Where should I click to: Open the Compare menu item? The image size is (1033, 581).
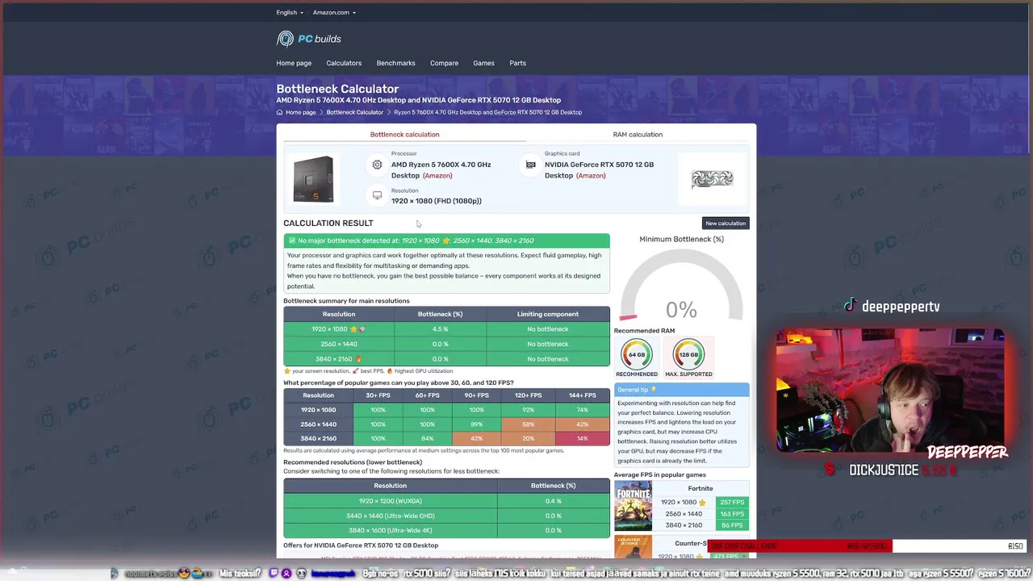444,63
